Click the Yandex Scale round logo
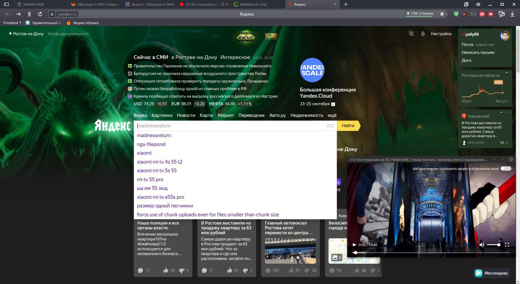 point(312,70)
